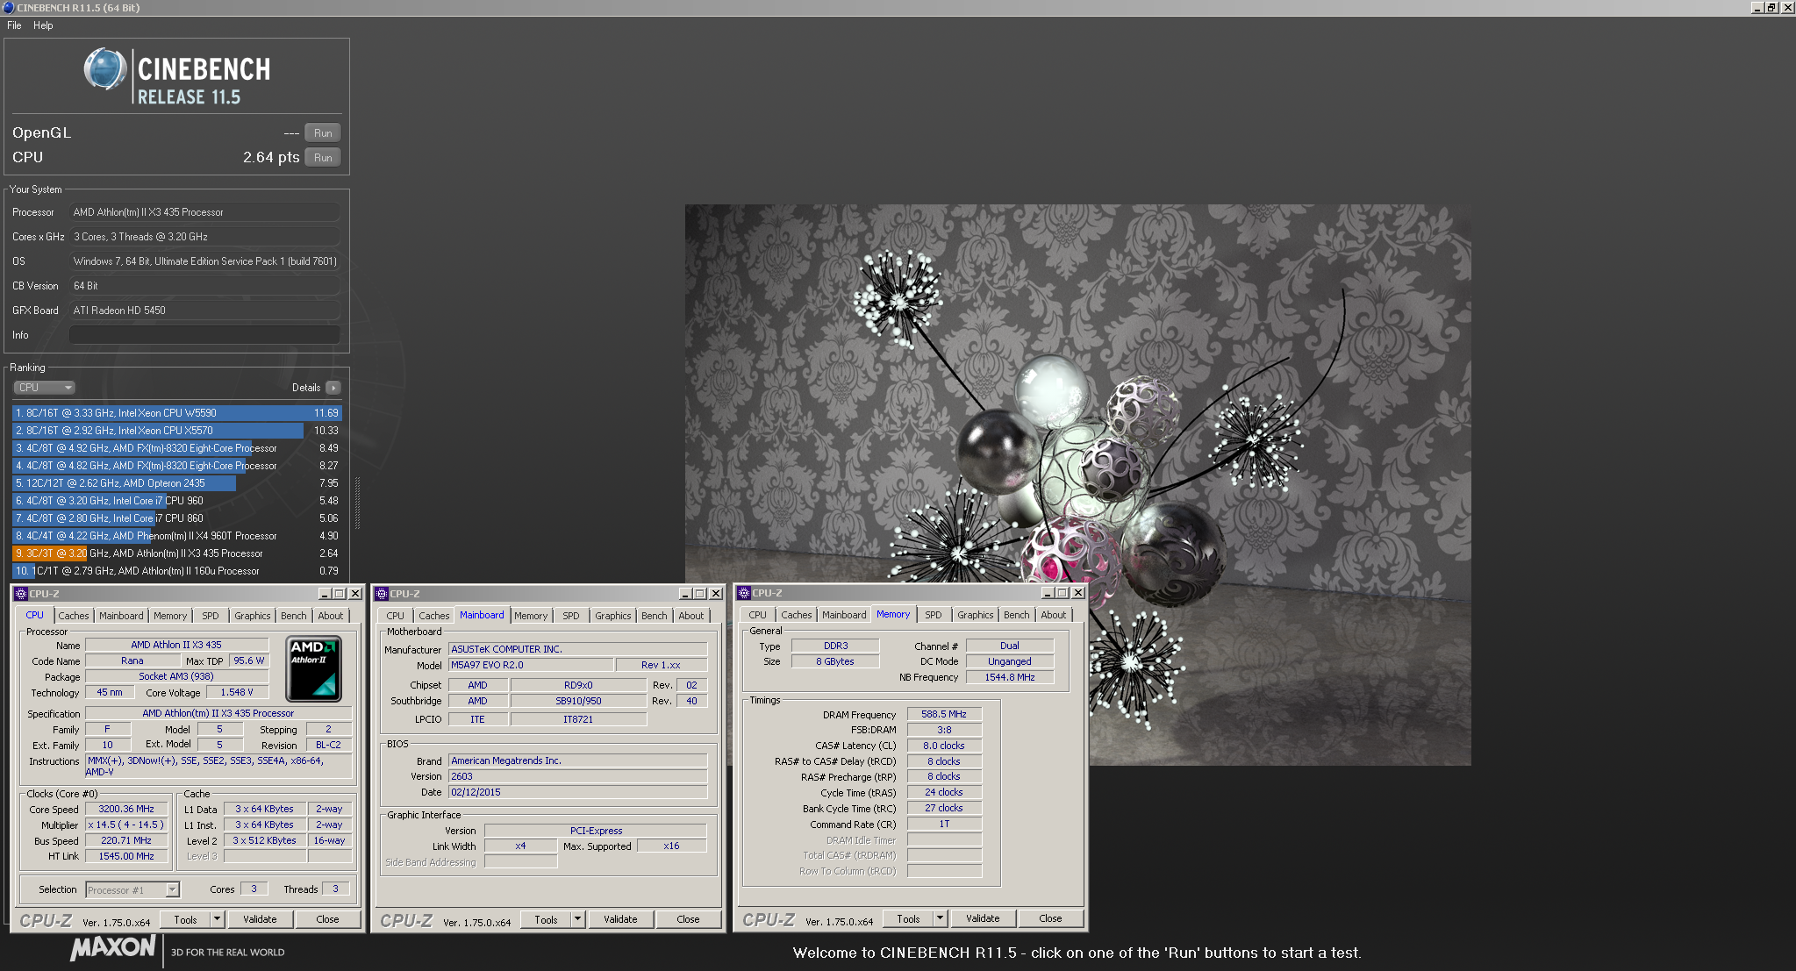Open the Cinebench File menu
The image size is (1796, 971).
pyautogui.click(x=14, y=25)
